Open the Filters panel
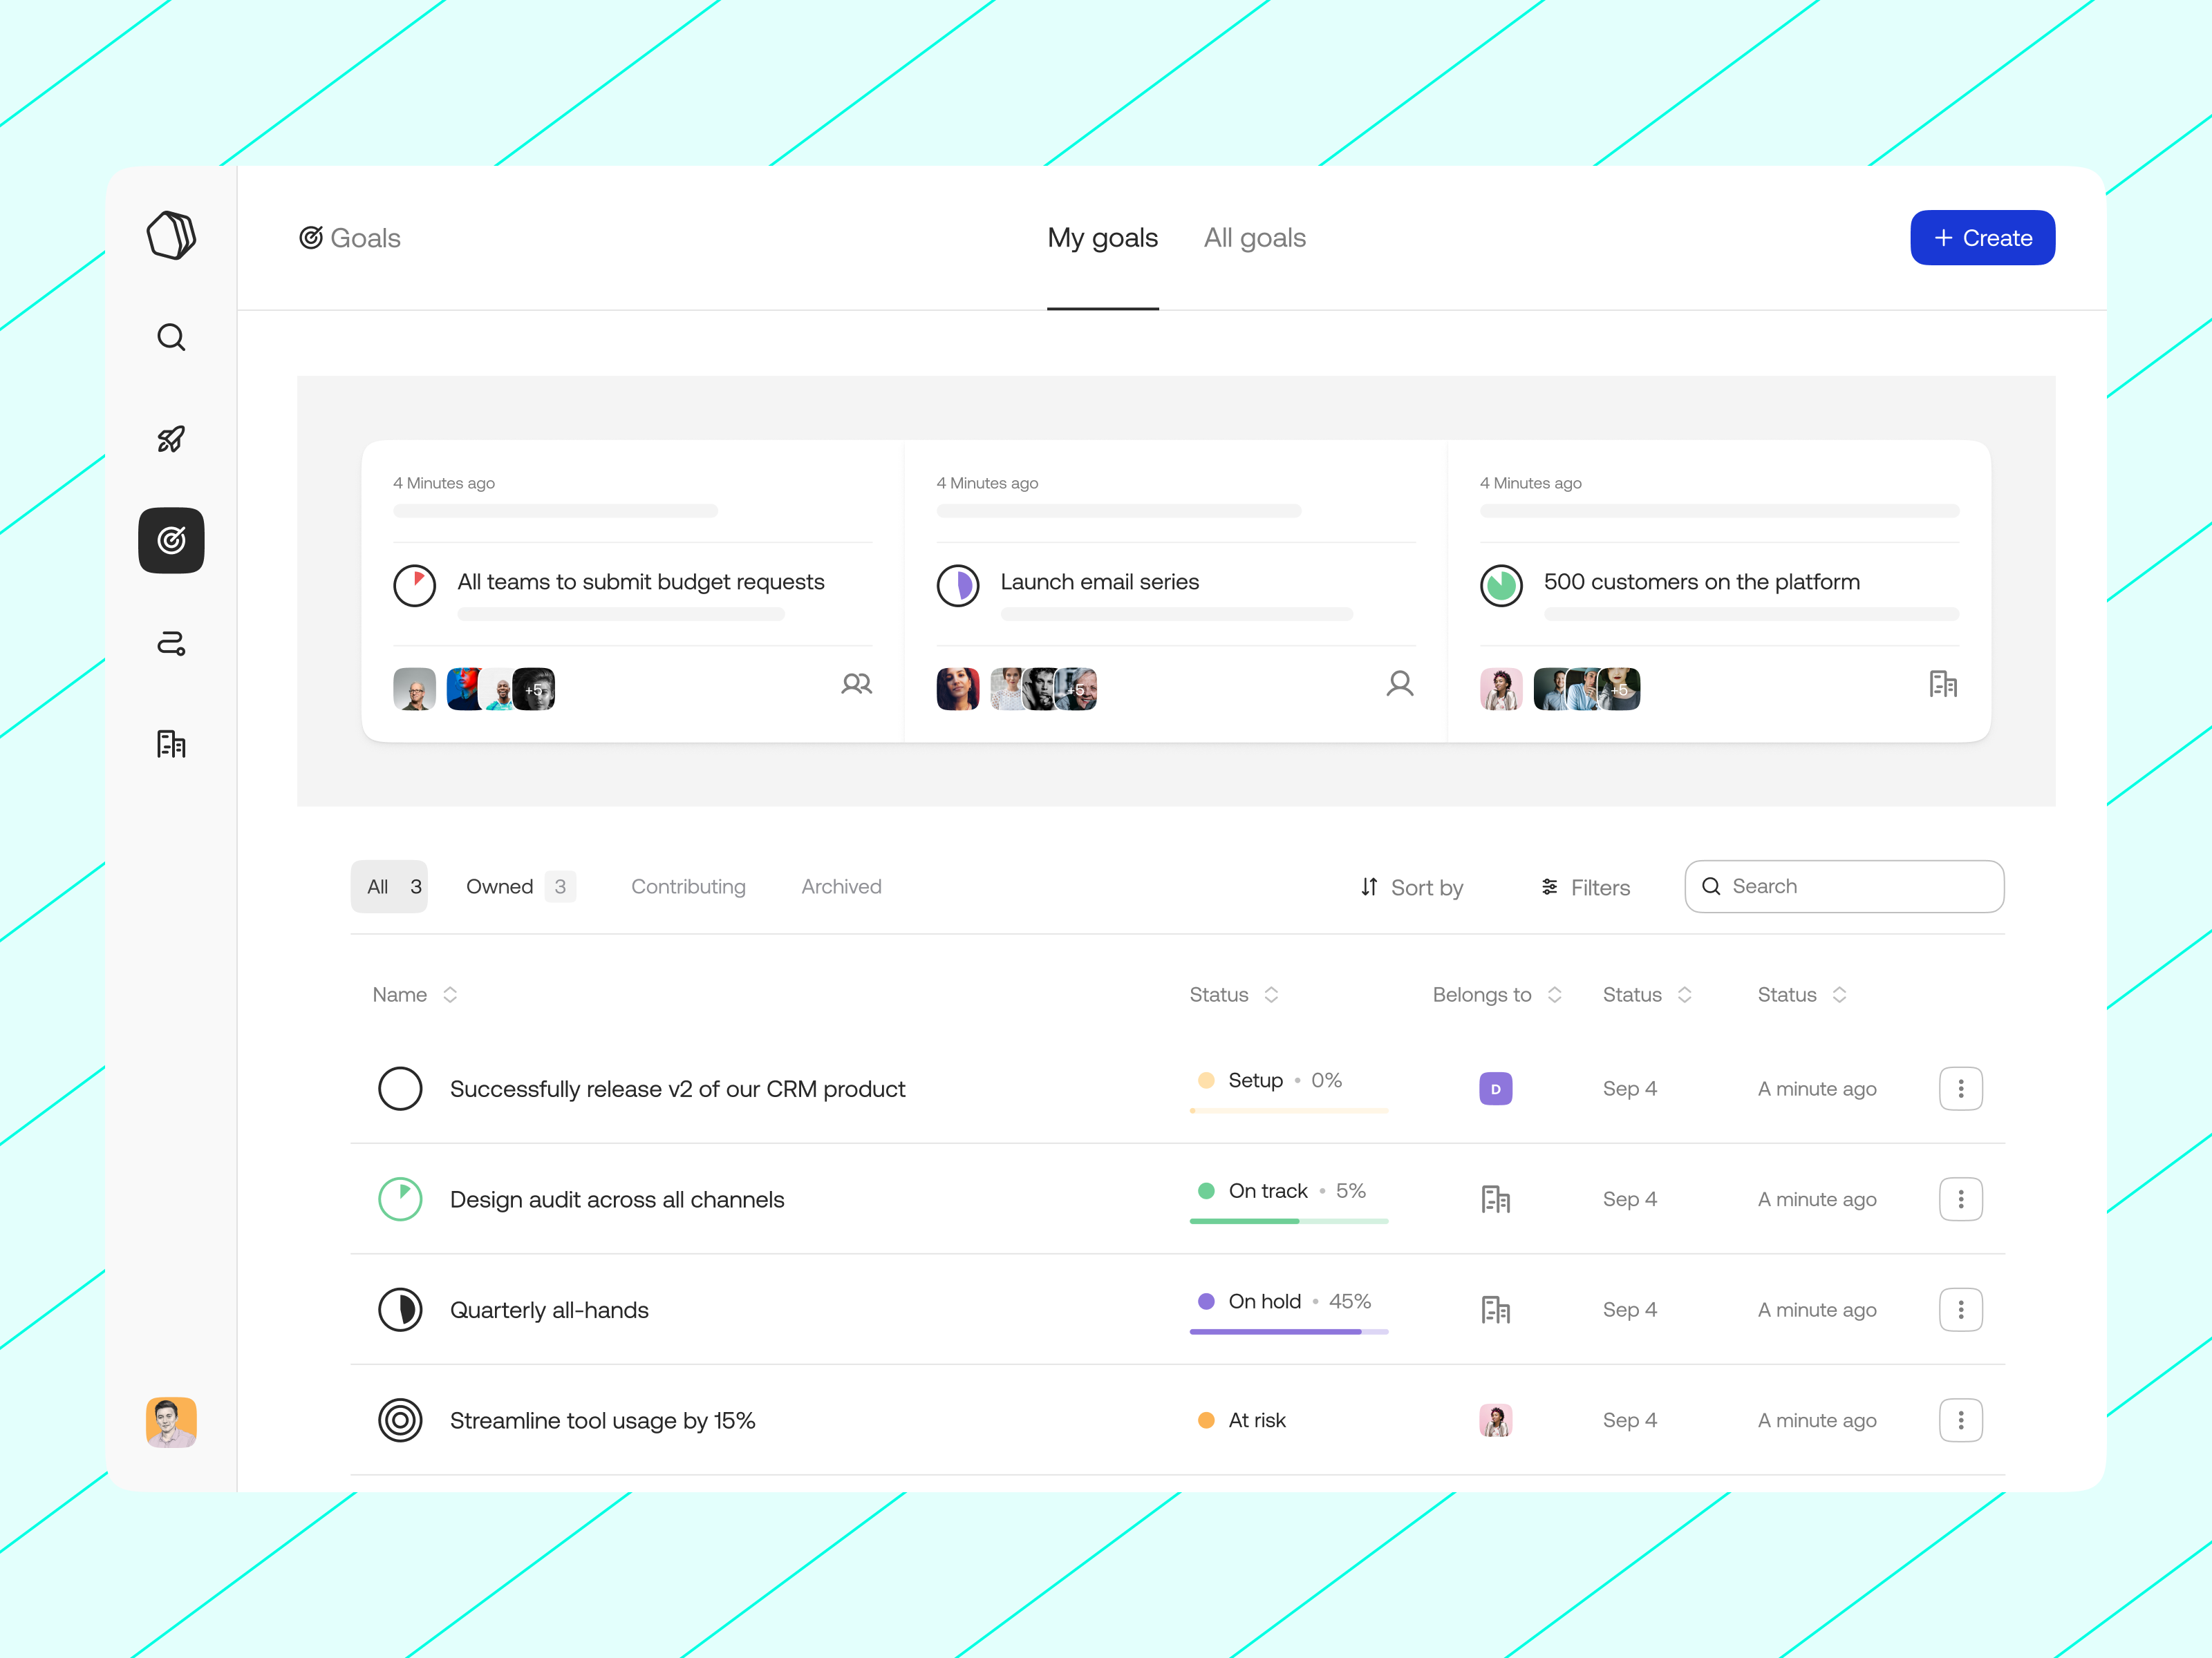 [x=1585, y=888]
